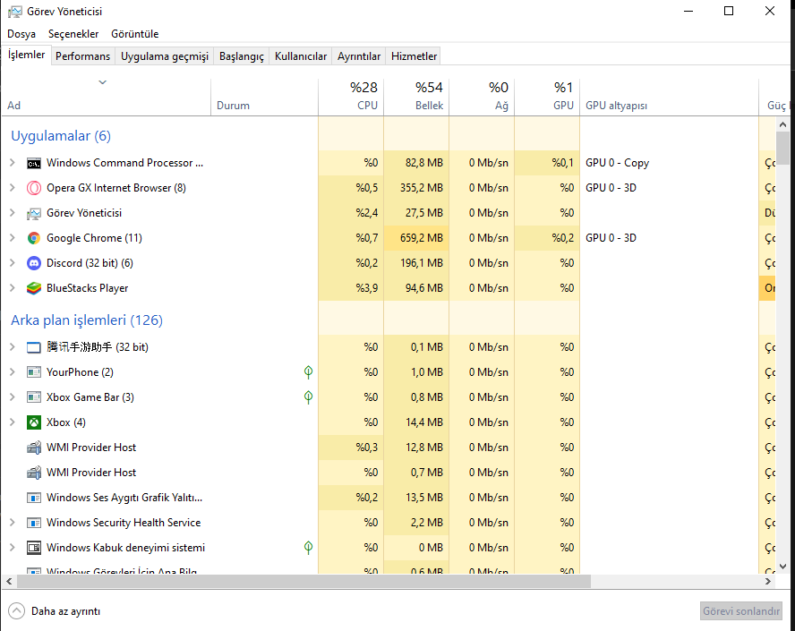
Task: Click the horizontal scrollbar left arrow
Action: [x=9, y=582]
